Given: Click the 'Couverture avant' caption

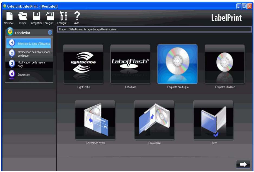Looking at the screenshot, I should [x=95, y=143].
